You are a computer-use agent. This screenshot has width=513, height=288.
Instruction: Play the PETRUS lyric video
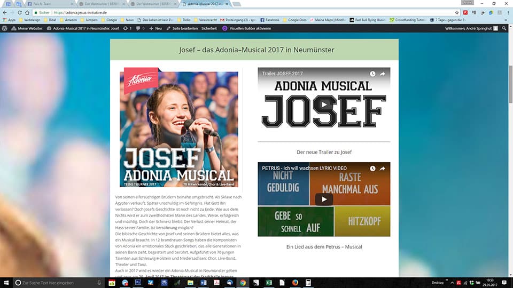click(x=324, y=199)
